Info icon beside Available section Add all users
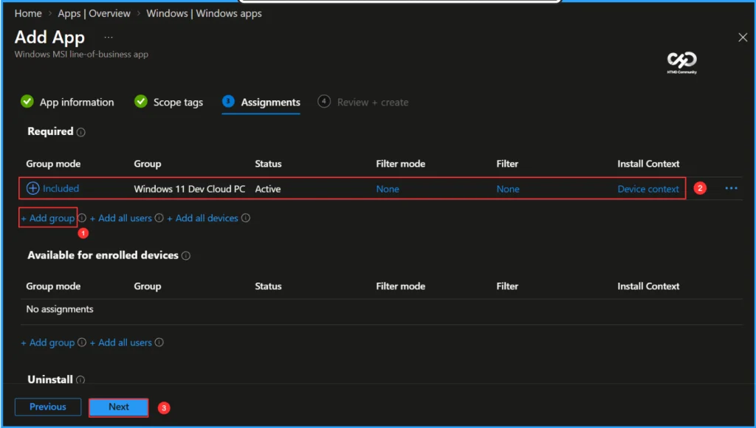 coord(159,342)
